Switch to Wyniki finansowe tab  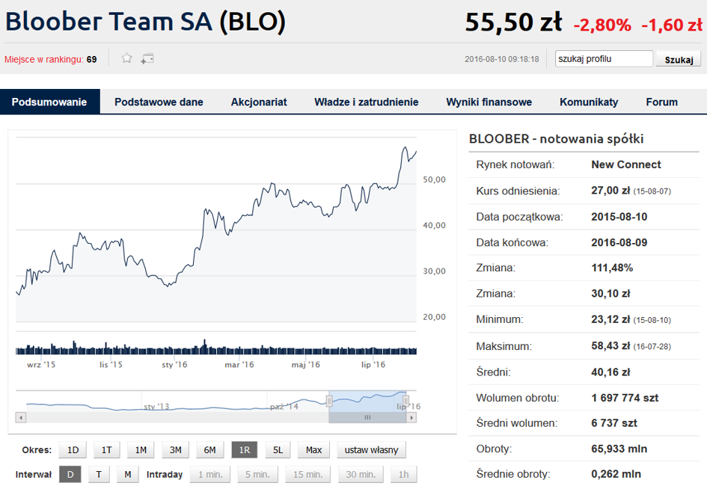tap(489, 102)
